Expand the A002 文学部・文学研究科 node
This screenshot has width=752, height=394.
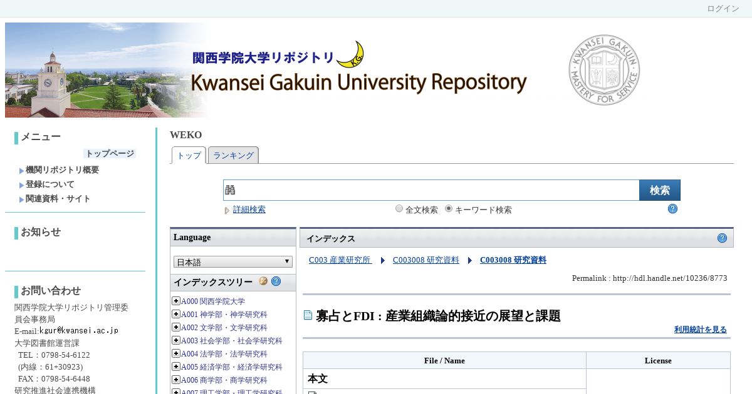click(x=176, y=327)
